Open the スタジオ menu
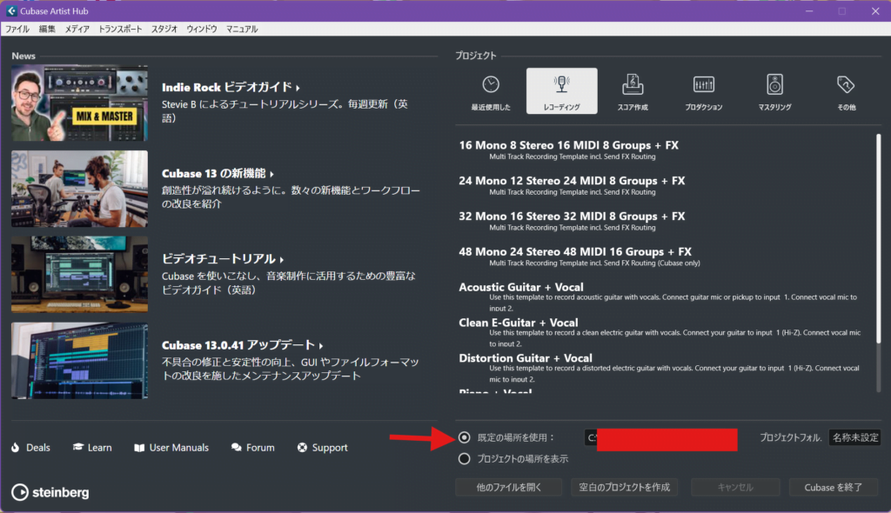Screen dimensions: 891x513 coord(164,29)
